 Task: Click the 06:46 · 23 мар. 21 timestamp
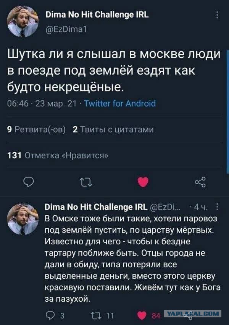(42, 104)
